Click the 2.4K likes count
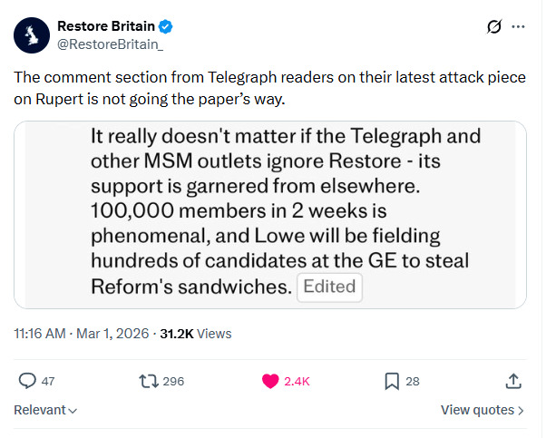Screen dimensions: 546x438 pos(297,382)
